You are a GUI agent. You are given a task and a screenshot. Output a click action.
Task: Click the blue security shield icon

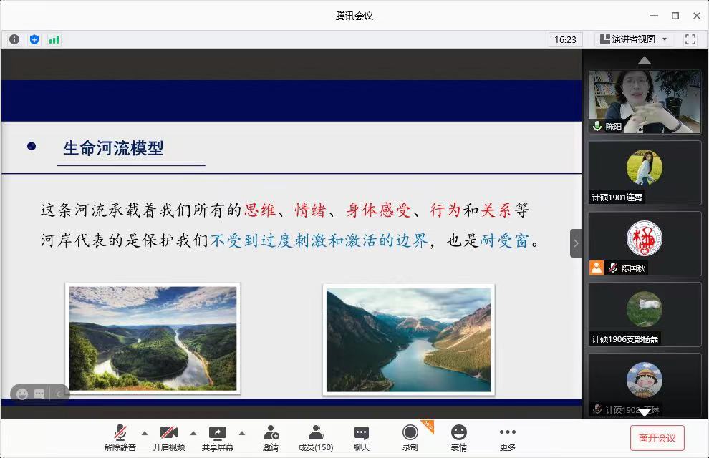[x=34, y=39]
